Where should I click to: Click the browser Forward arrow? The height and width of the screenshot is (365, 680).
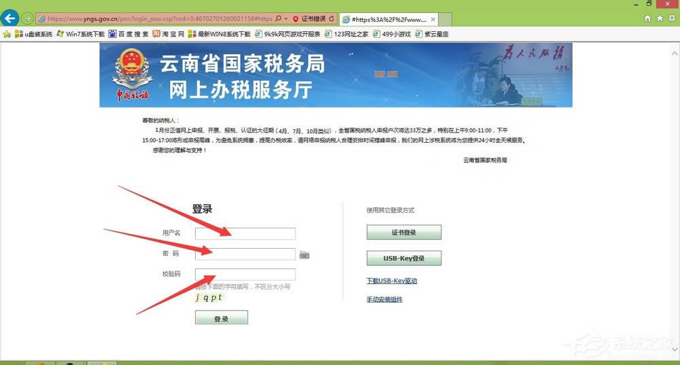click(x=27, y=18)
